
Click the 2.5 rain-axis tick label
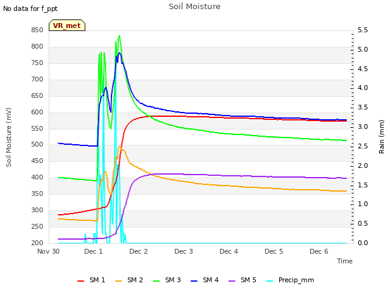(x=363, y=146)
